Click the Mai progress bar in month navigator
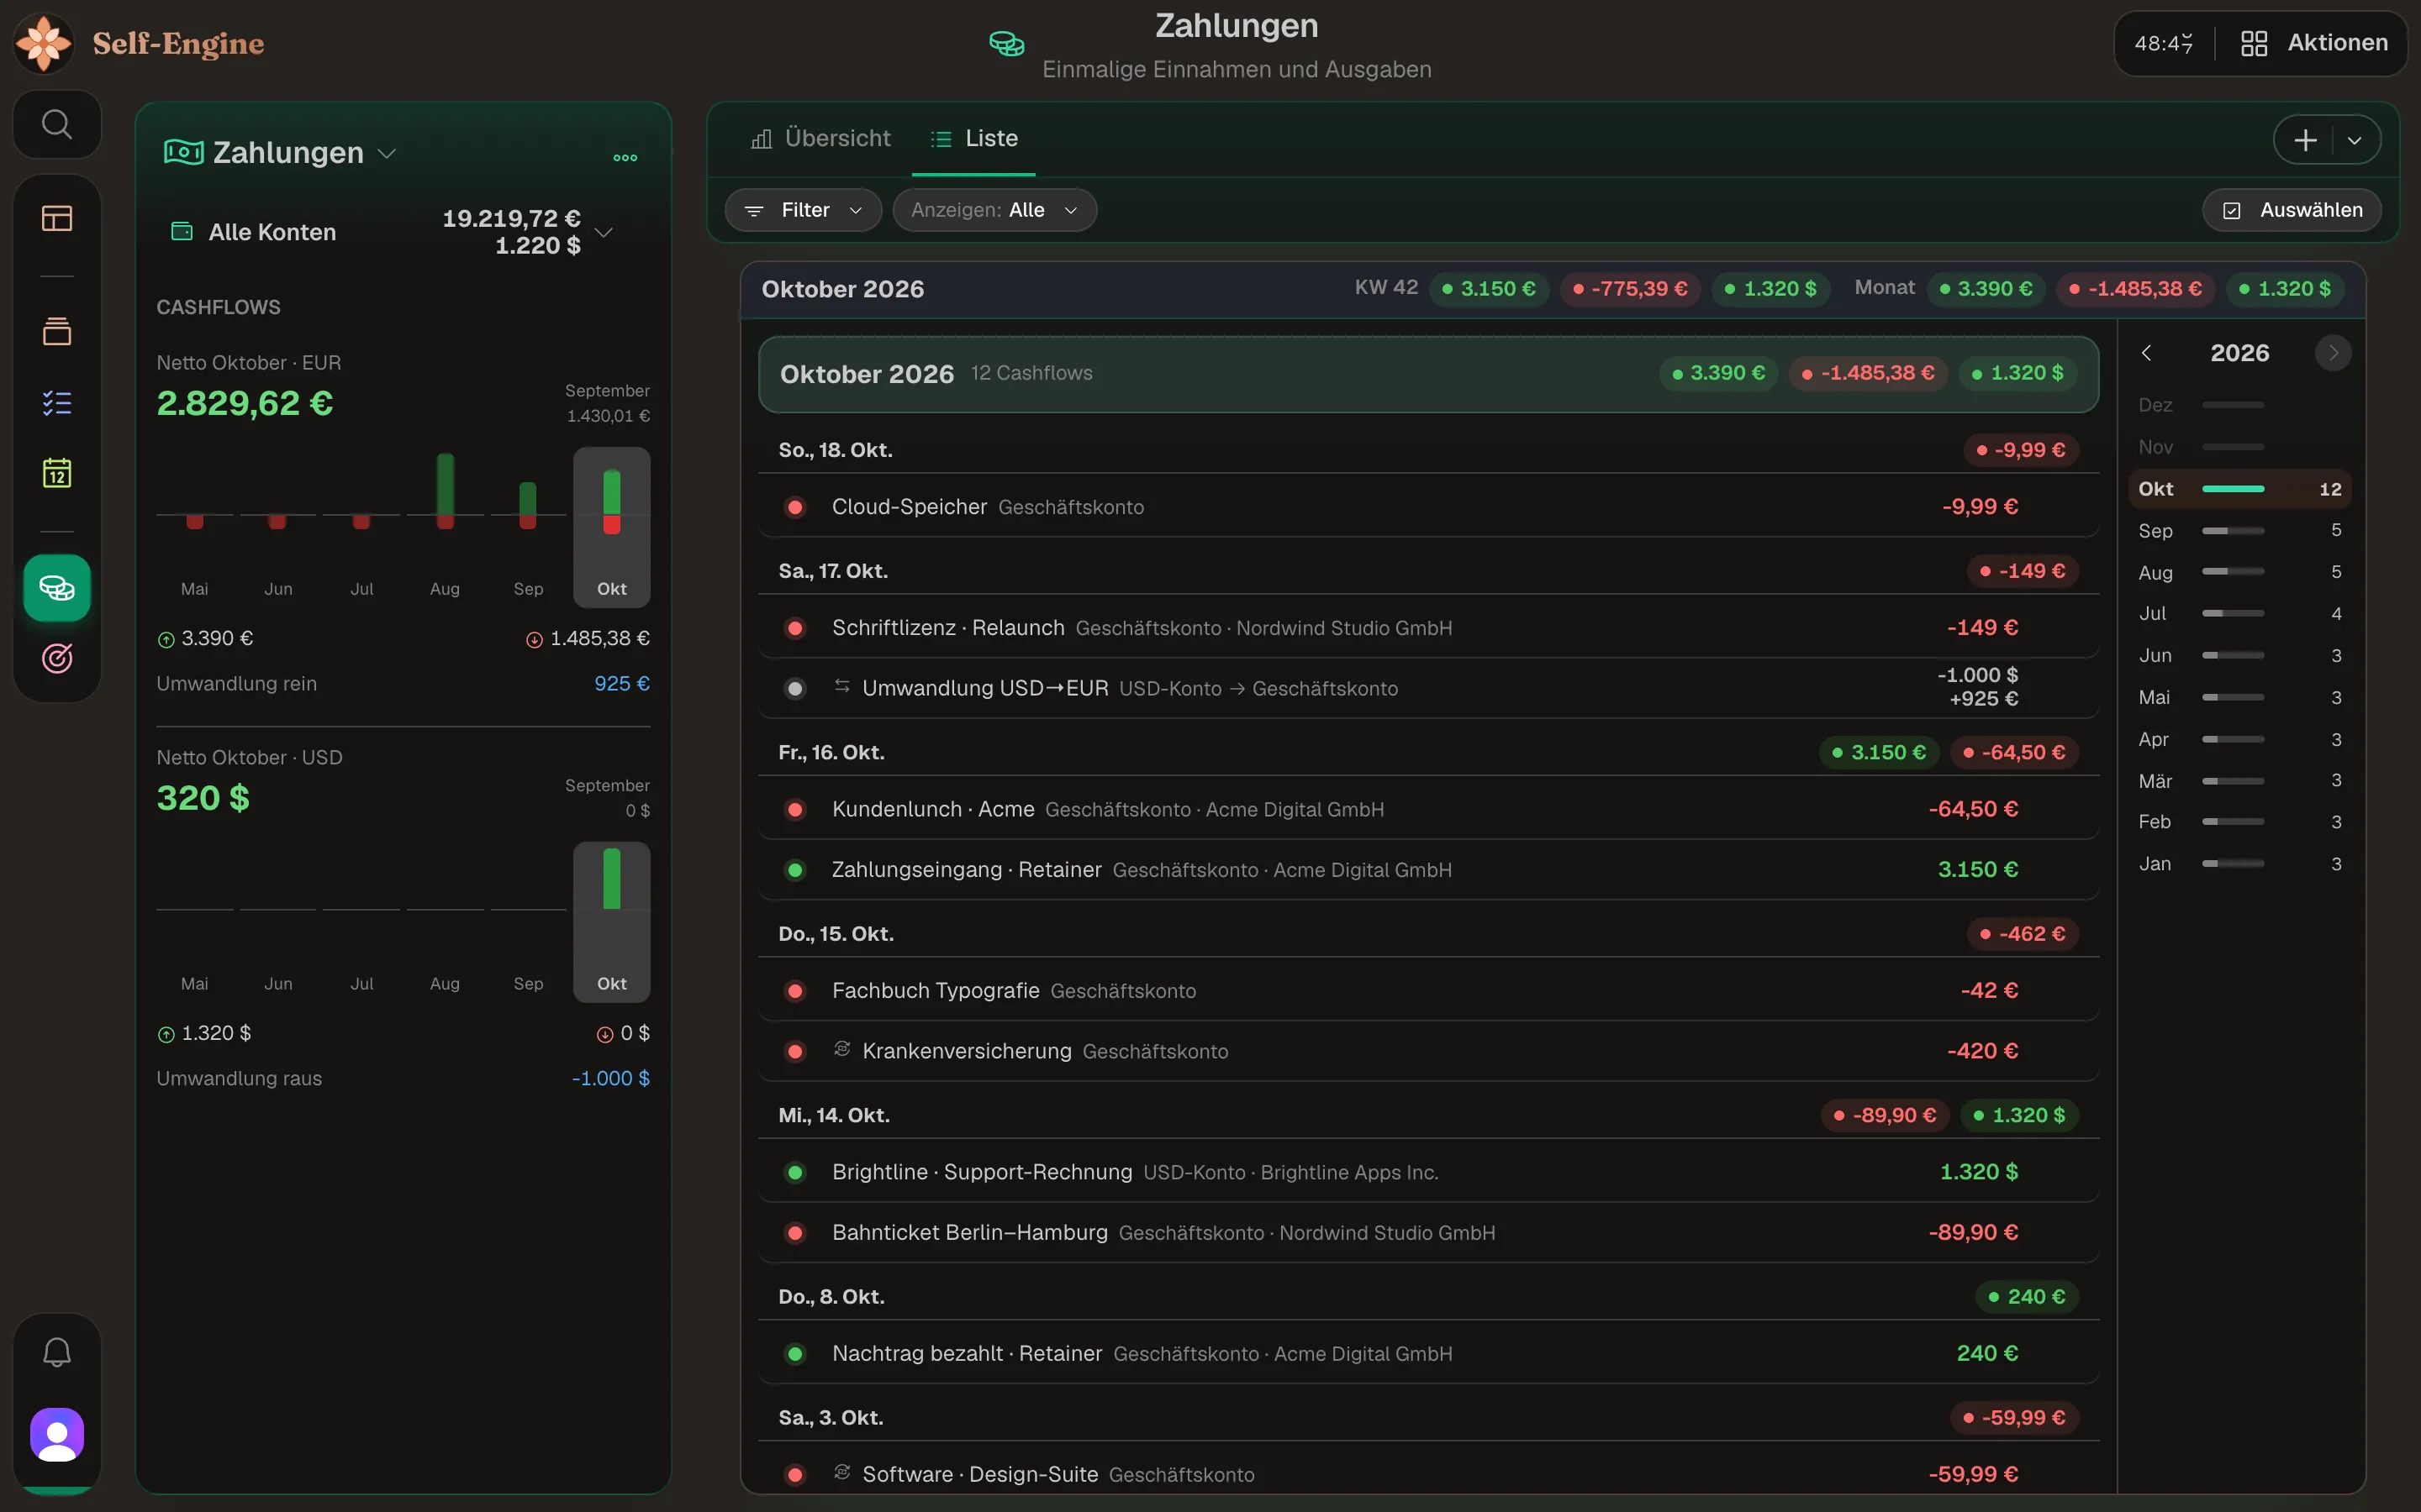This screenshot has height=1512, width=2421. 2232,697
